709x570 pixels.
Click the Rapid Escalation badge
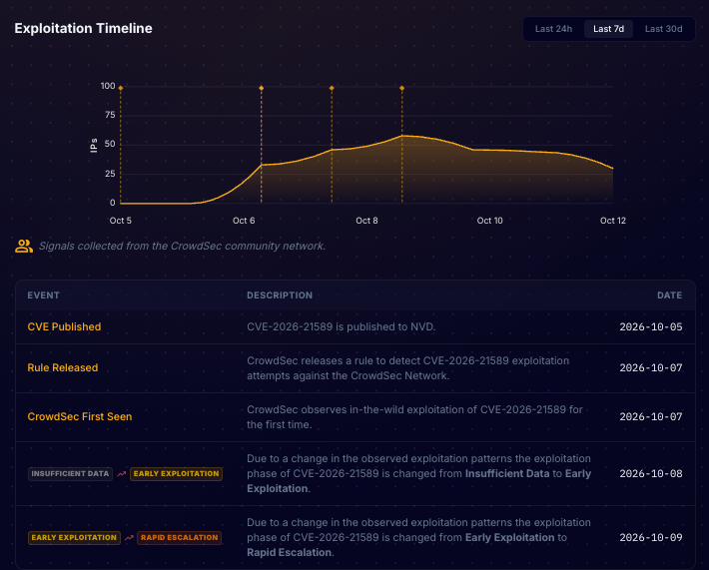tap(179, 538)
